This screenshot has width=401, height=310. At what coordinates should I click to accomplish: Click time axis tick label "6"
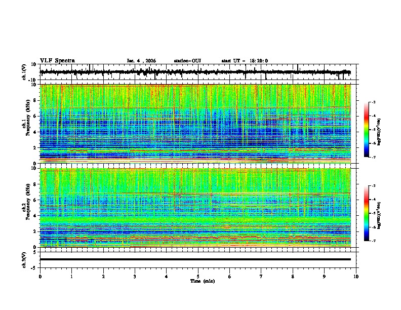pos(230,277)
